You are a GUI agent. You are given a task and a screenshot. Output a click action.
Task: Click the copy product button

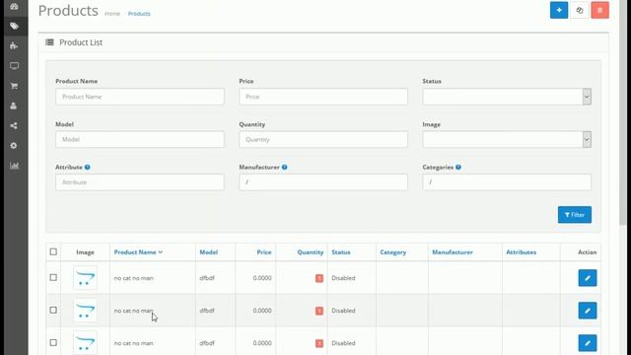coord(580,10)
